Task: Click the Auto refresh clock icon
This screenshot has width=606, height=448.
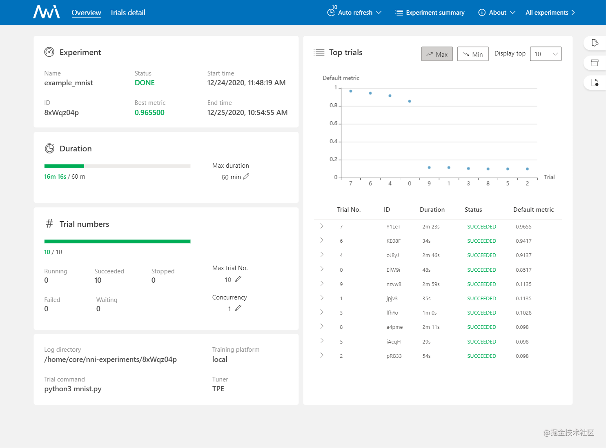Action: (331, 12)
